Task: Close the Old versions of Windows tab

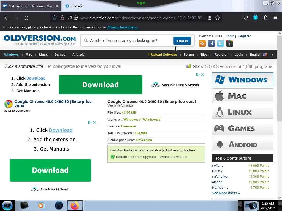Action: pos(57,6)
